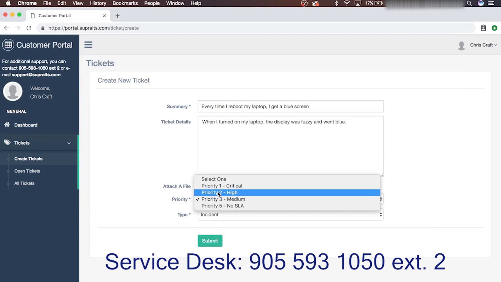Open Spotlight search in the menu bar
The height and width of the screenshot is (282, 501).
click(x=469, y=3)
